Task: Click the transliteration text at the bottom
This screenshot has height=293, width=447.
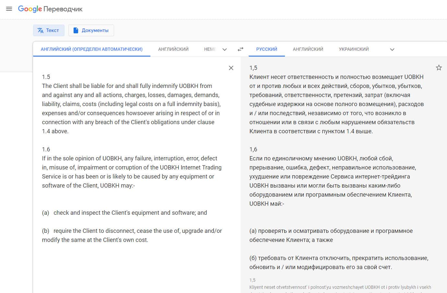Action: pyautogui.click(x=340, y=287)
